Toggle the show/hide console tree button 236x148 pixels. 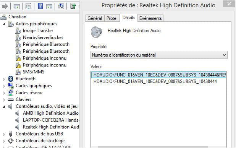click(16, 7)
